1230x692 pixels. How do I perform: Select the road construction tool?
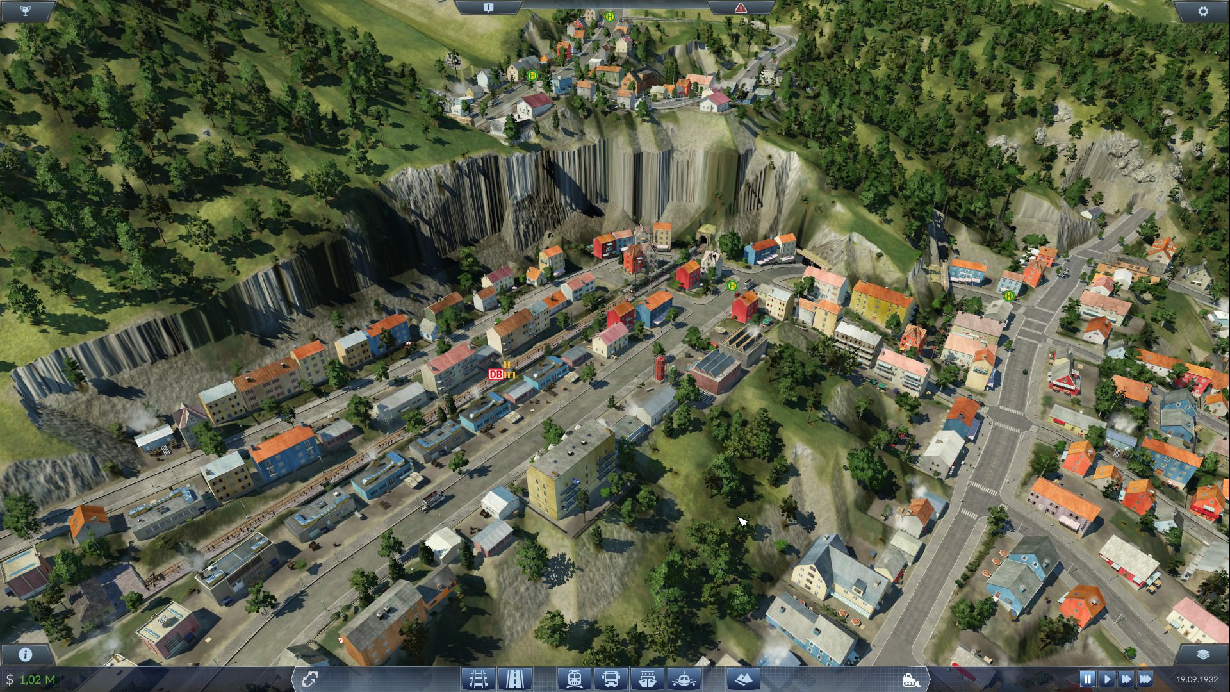click(514, 679)
